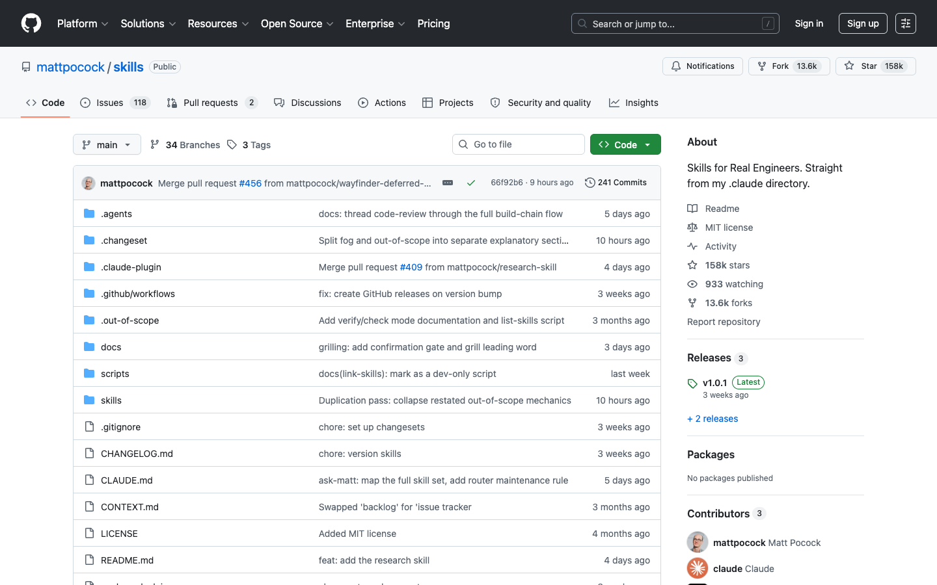Click Report repository link
937x585 pixels.
[x=724, y=322]
